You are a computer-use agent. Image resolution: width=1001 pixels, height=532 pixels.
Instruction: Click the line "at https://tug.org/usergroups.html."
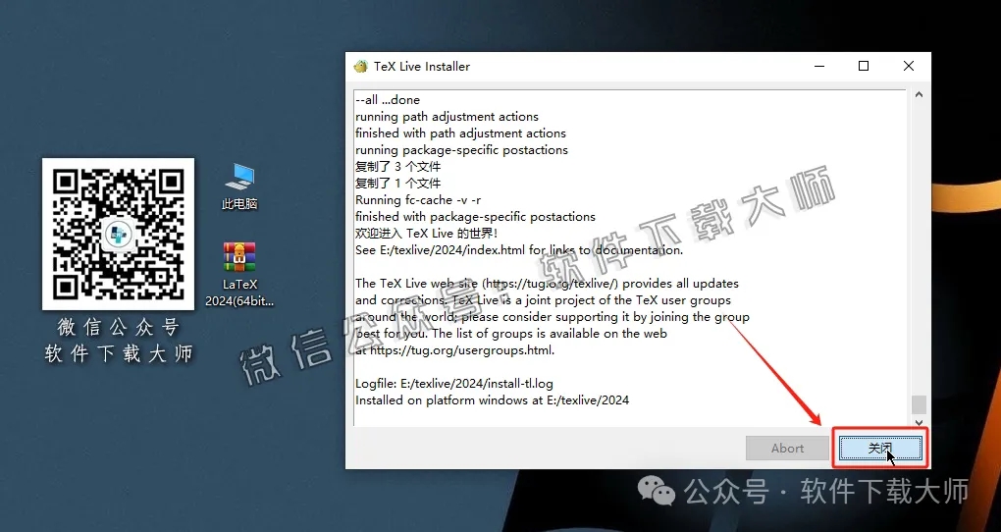454,350
